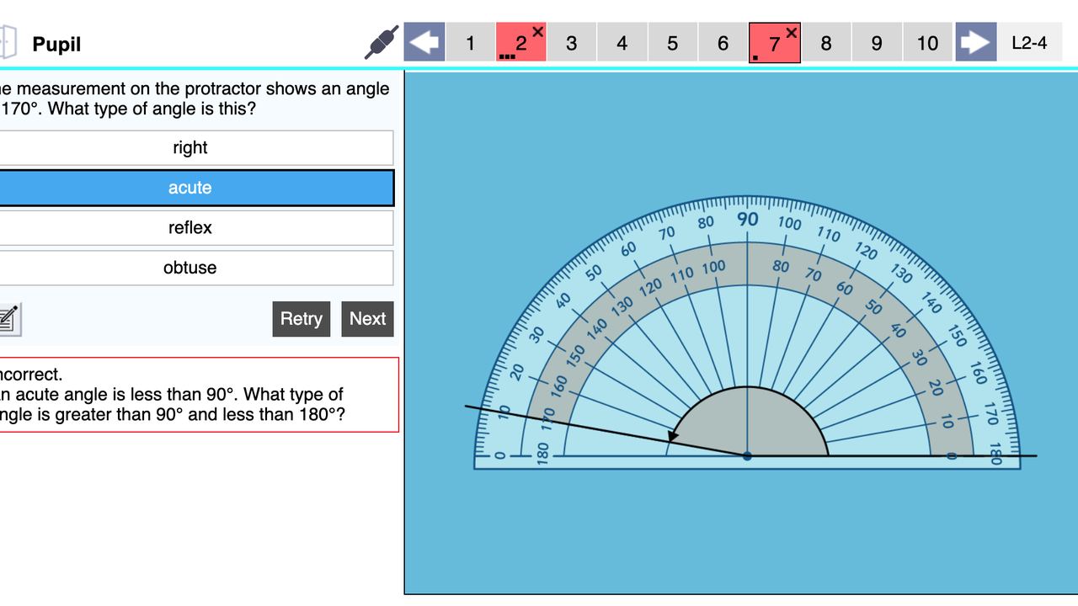Image resolution: width=1078 pixels, height=606 pixels.
Task: Click the protractor center point
Action: coord(747,455)
